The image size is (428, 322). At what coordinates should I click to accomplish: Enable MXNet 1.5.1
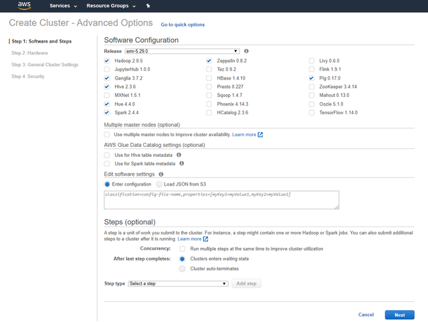point(107,95)
